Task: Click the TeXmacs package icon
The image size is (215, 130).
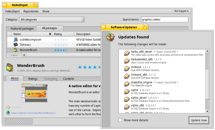Action: click(16, 45)
